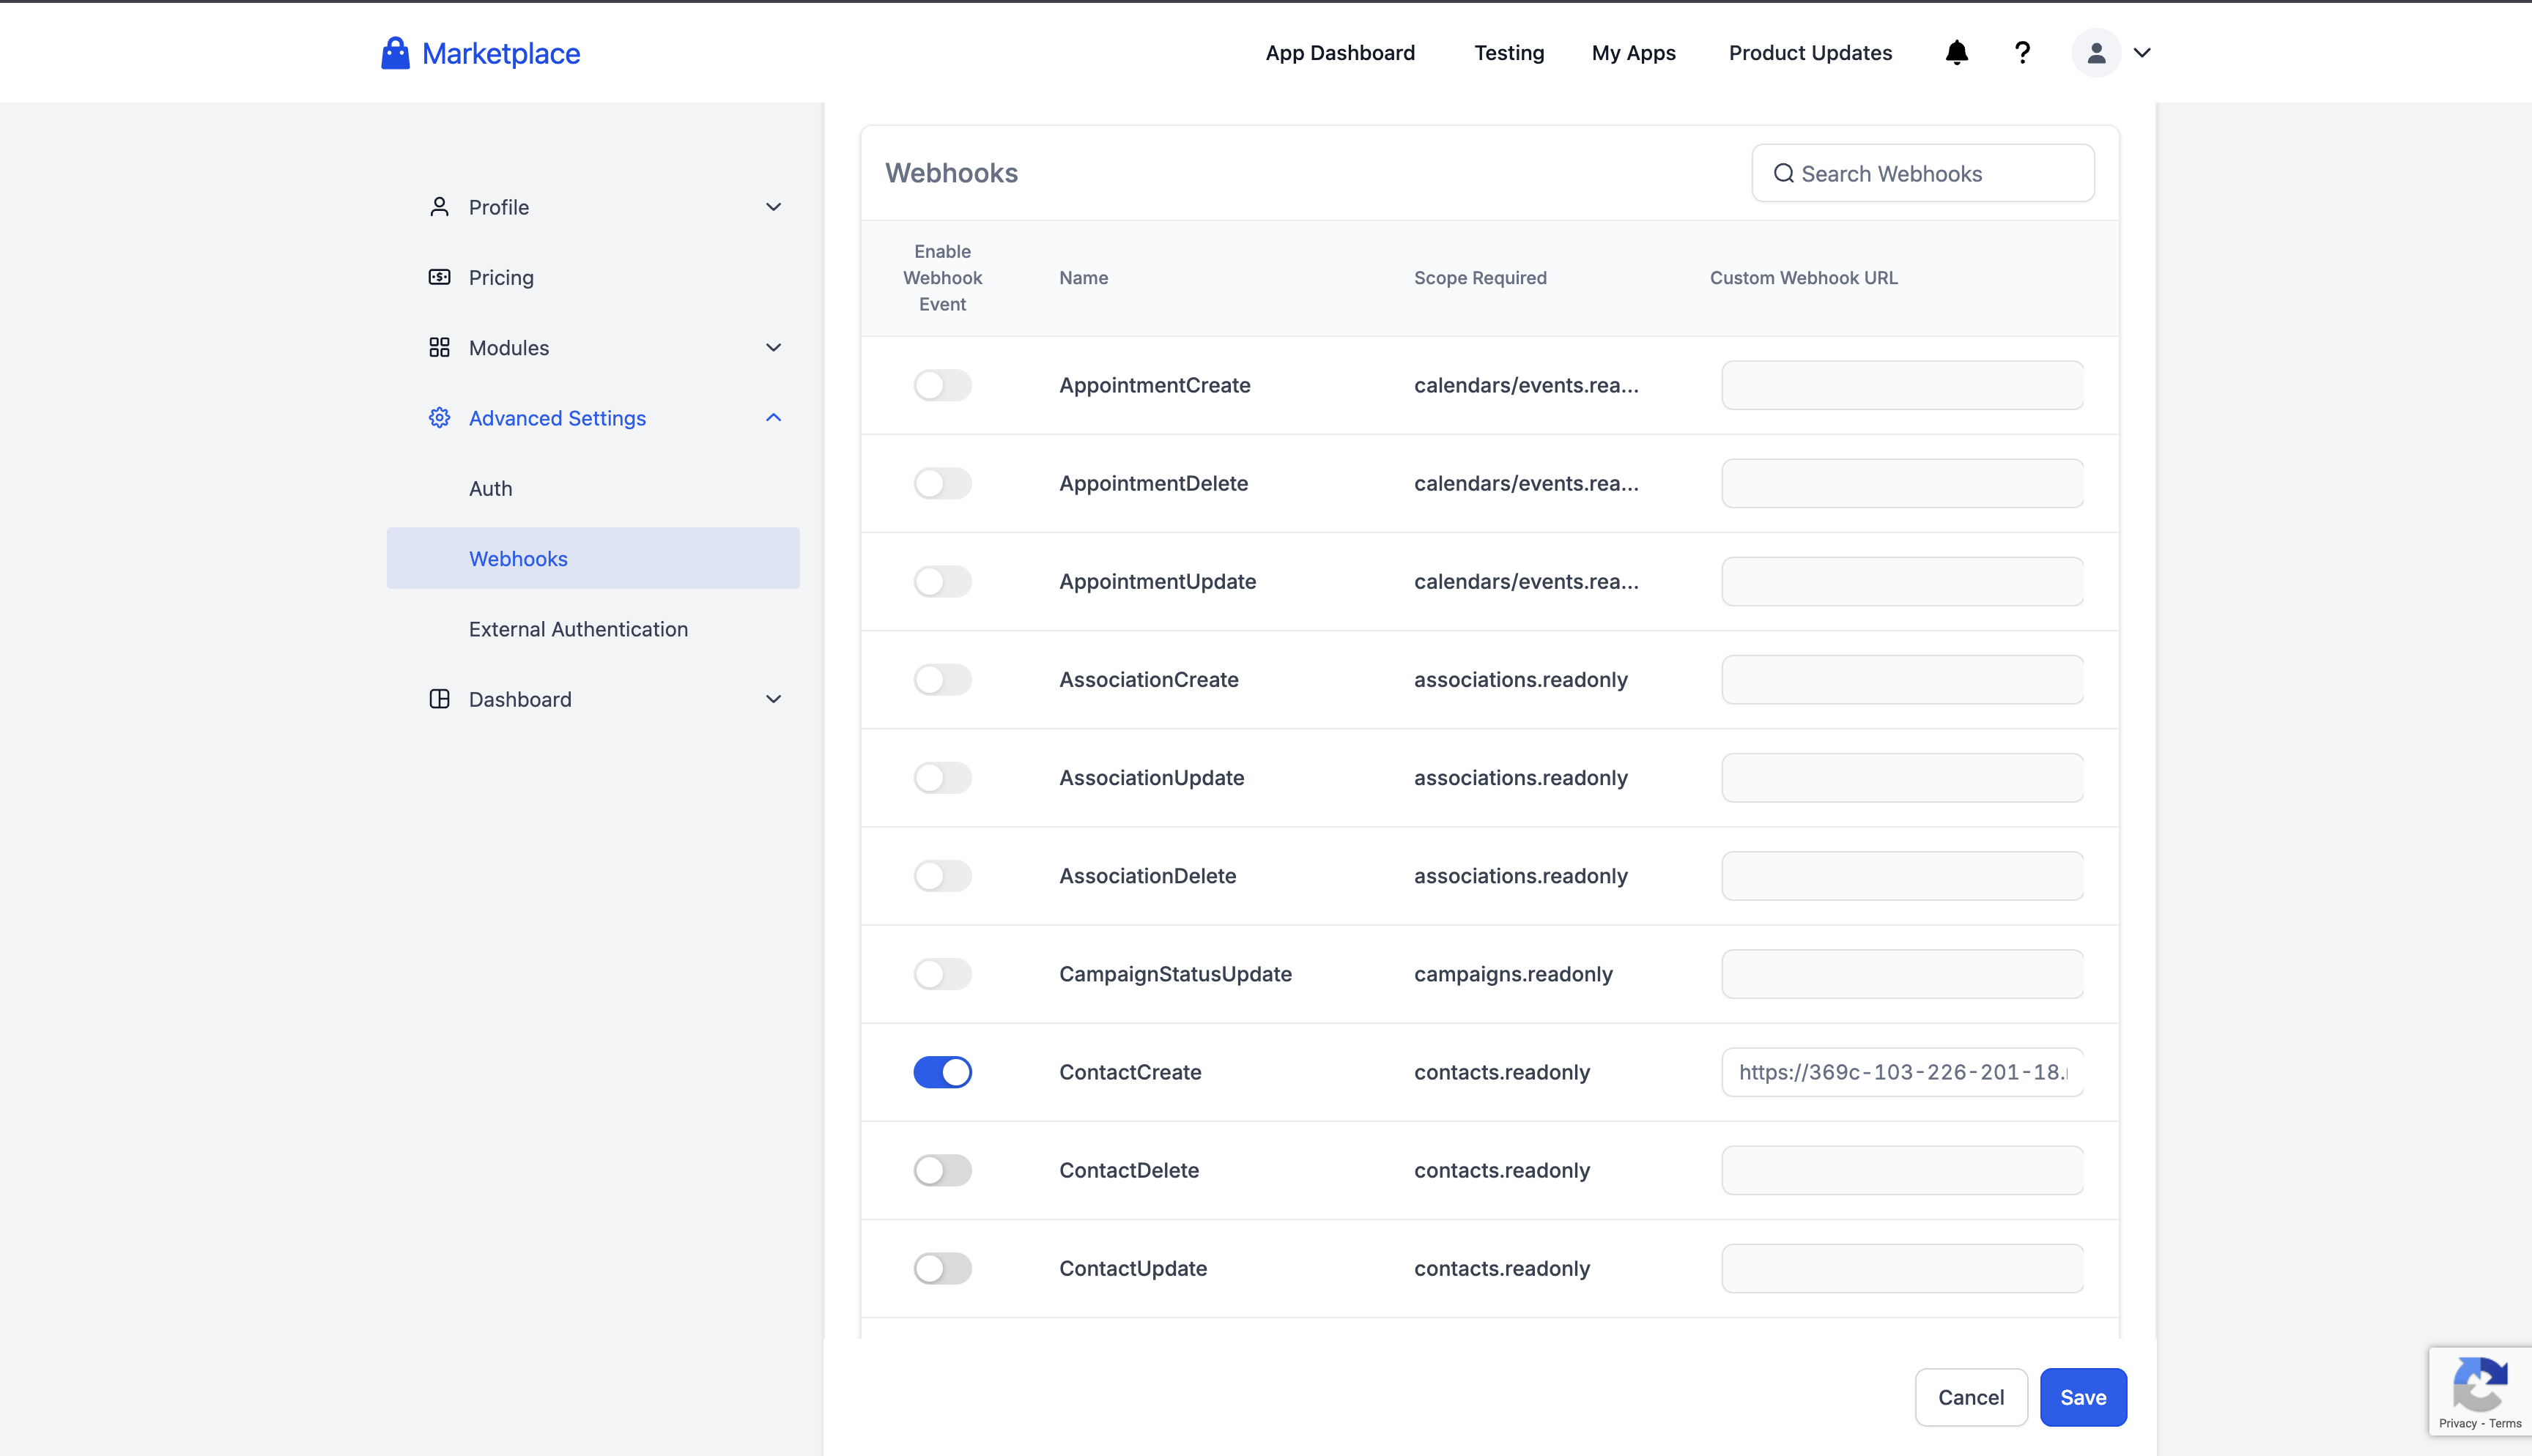Viewport: 2532px width, 1456px height.
Task: Expand the Dashboard section chevron
Action: 773,699
